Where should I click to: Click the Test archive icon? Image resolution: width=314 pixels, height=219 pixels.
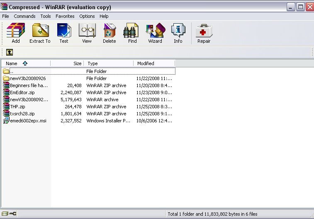coord(64,30)
